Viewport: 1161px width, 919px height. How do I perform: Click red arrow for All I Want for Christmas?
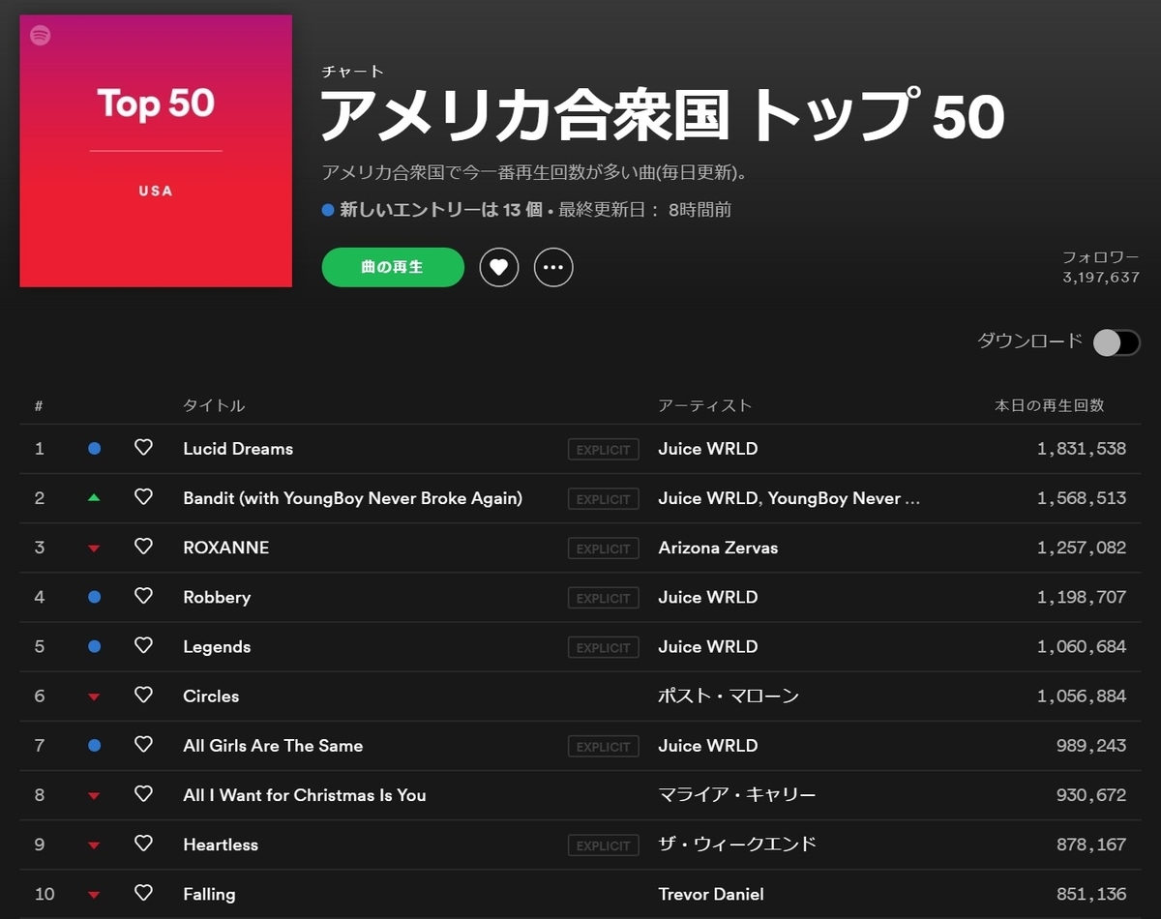click(94, 796)
